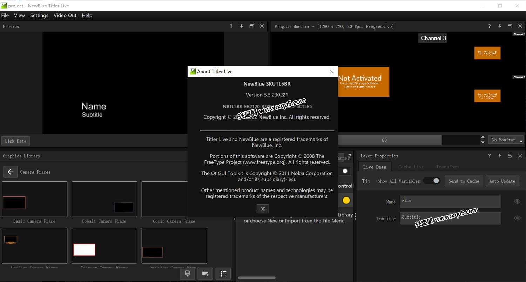
Task: Close the Layer Properties panel
Action: click(x=520, y=156)
